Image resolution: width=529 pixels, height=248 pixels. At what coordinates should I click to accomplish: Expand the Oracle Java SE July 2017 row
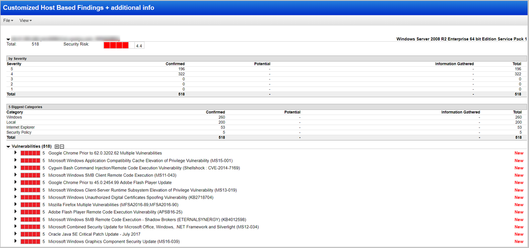[x=16, y=234]
